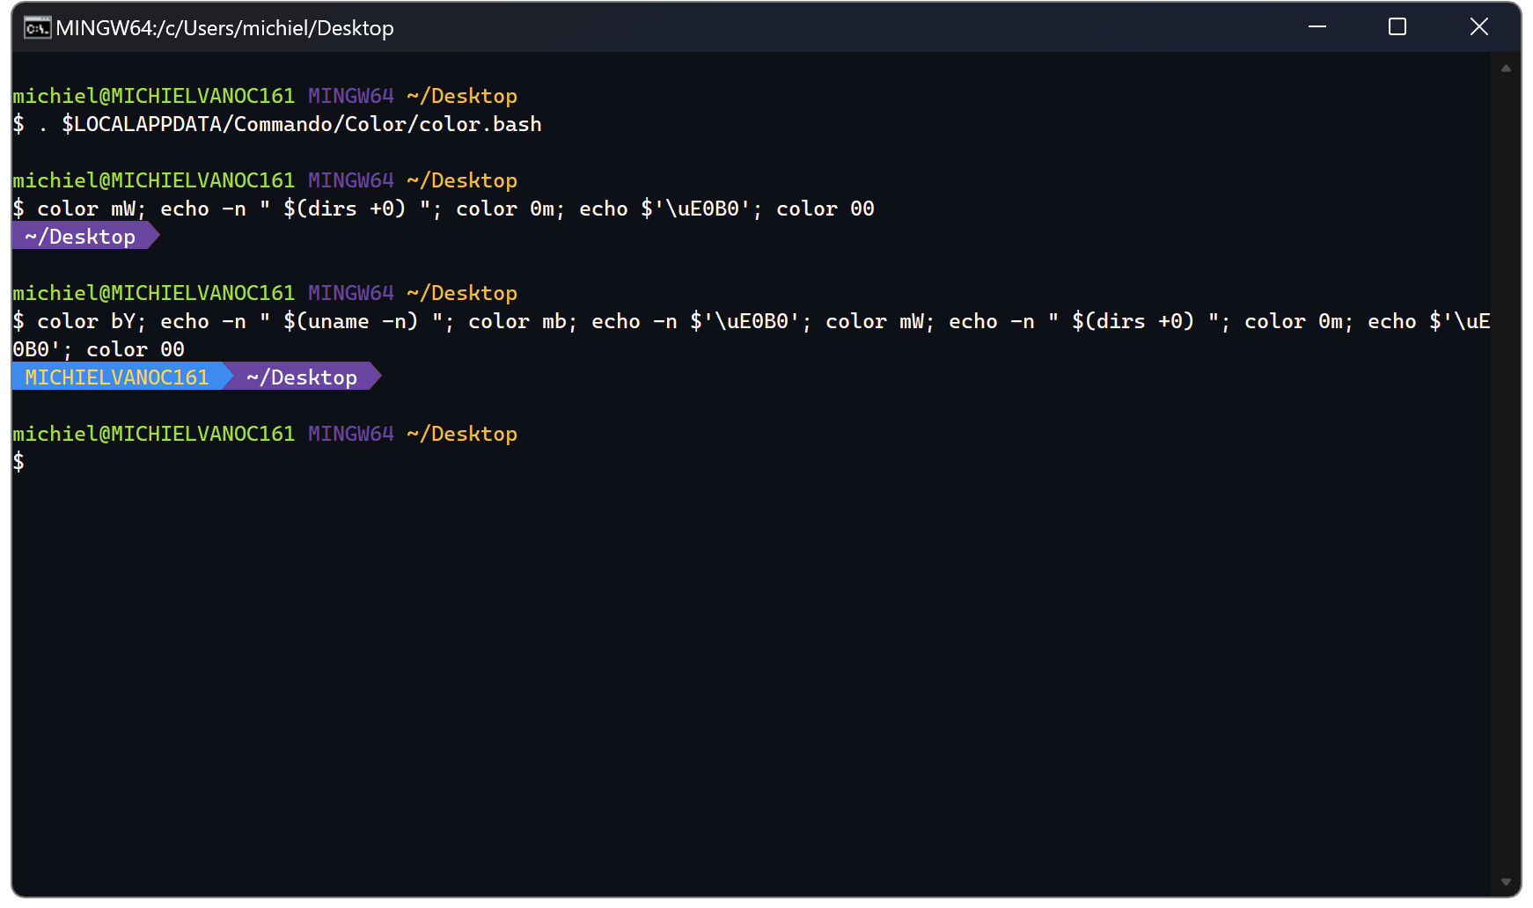This screenshot has width=1533, height=908.
Task: Click the dollar sign of the active prompt
Action: point(18,462)
